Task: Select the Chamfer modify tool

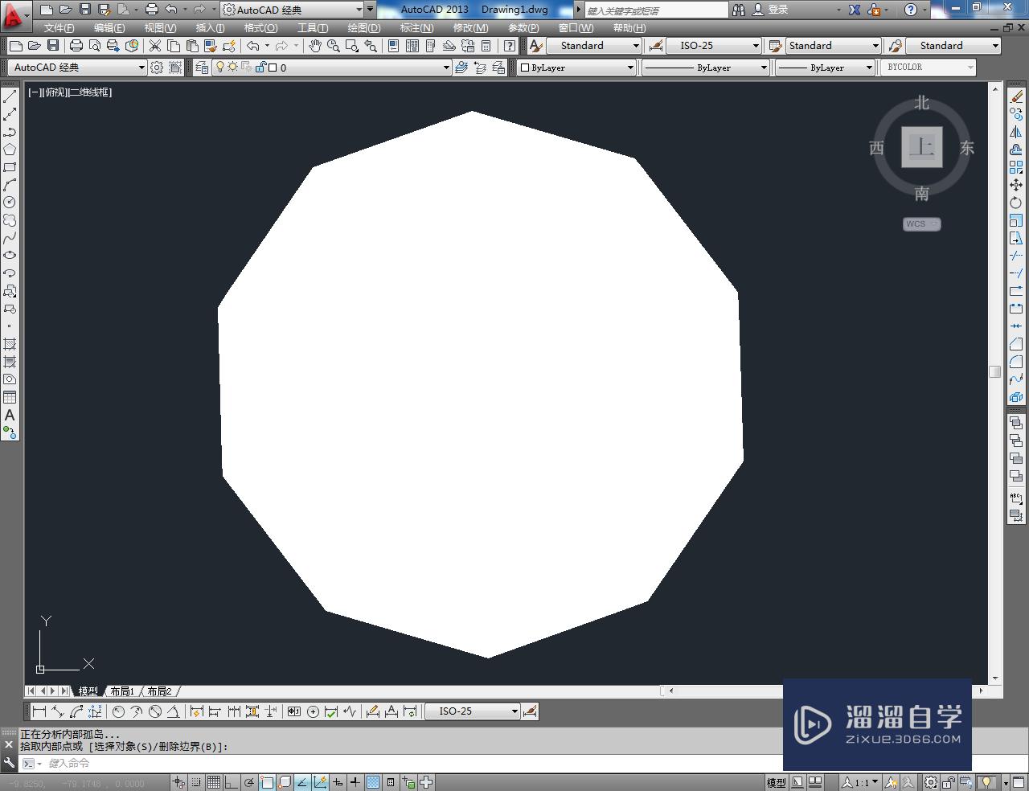Action: tap(1016, 344)
